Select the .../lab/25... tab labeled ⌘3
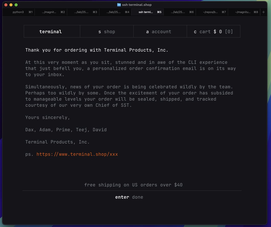271x227 pixels. pos(83,12)
